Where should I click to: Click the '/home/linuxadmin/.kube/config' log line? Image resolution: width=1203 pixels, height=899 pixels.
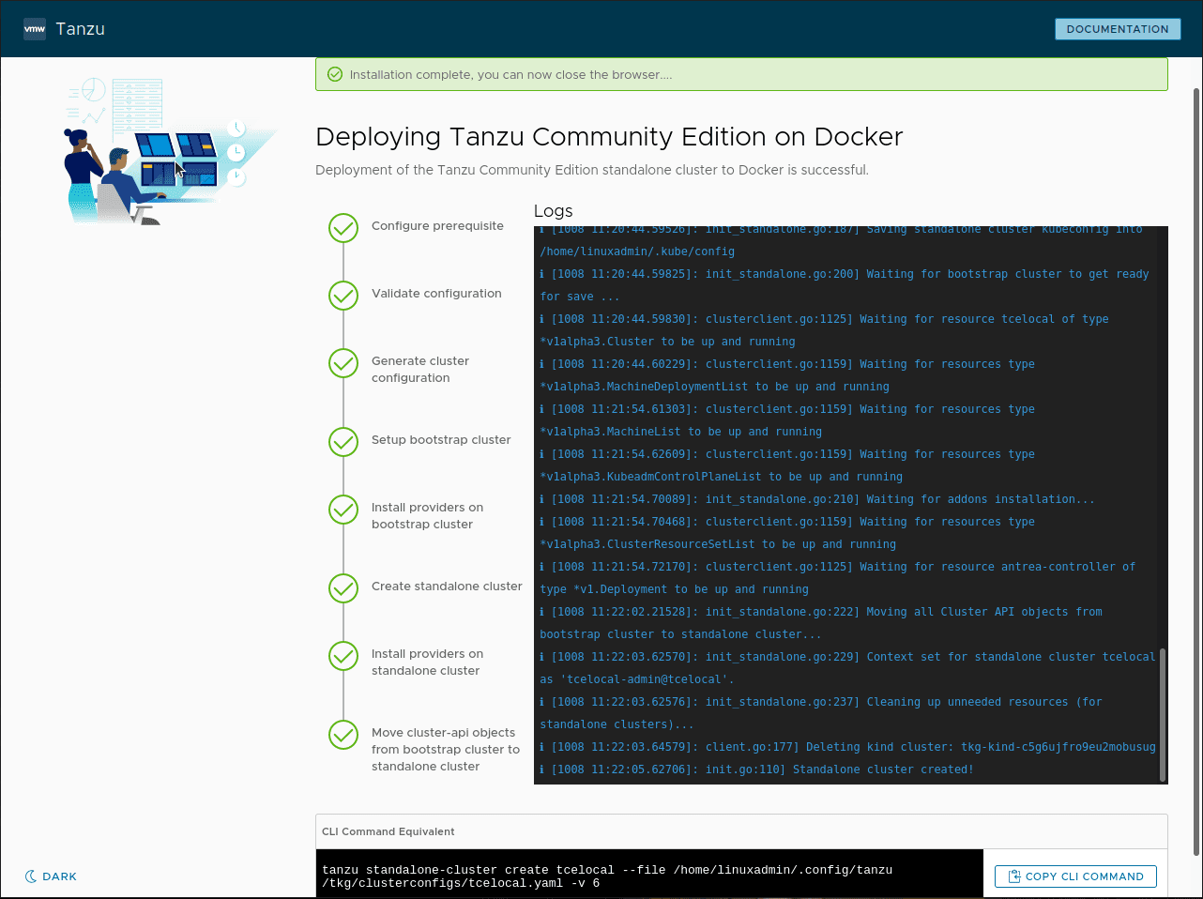tap(637, 251)
